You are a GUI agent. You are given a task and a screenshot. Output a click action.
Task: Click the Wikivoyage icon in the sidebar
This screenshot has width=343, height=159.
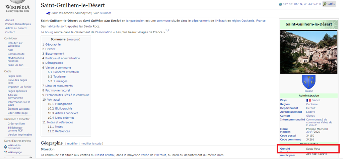[5, 152]
